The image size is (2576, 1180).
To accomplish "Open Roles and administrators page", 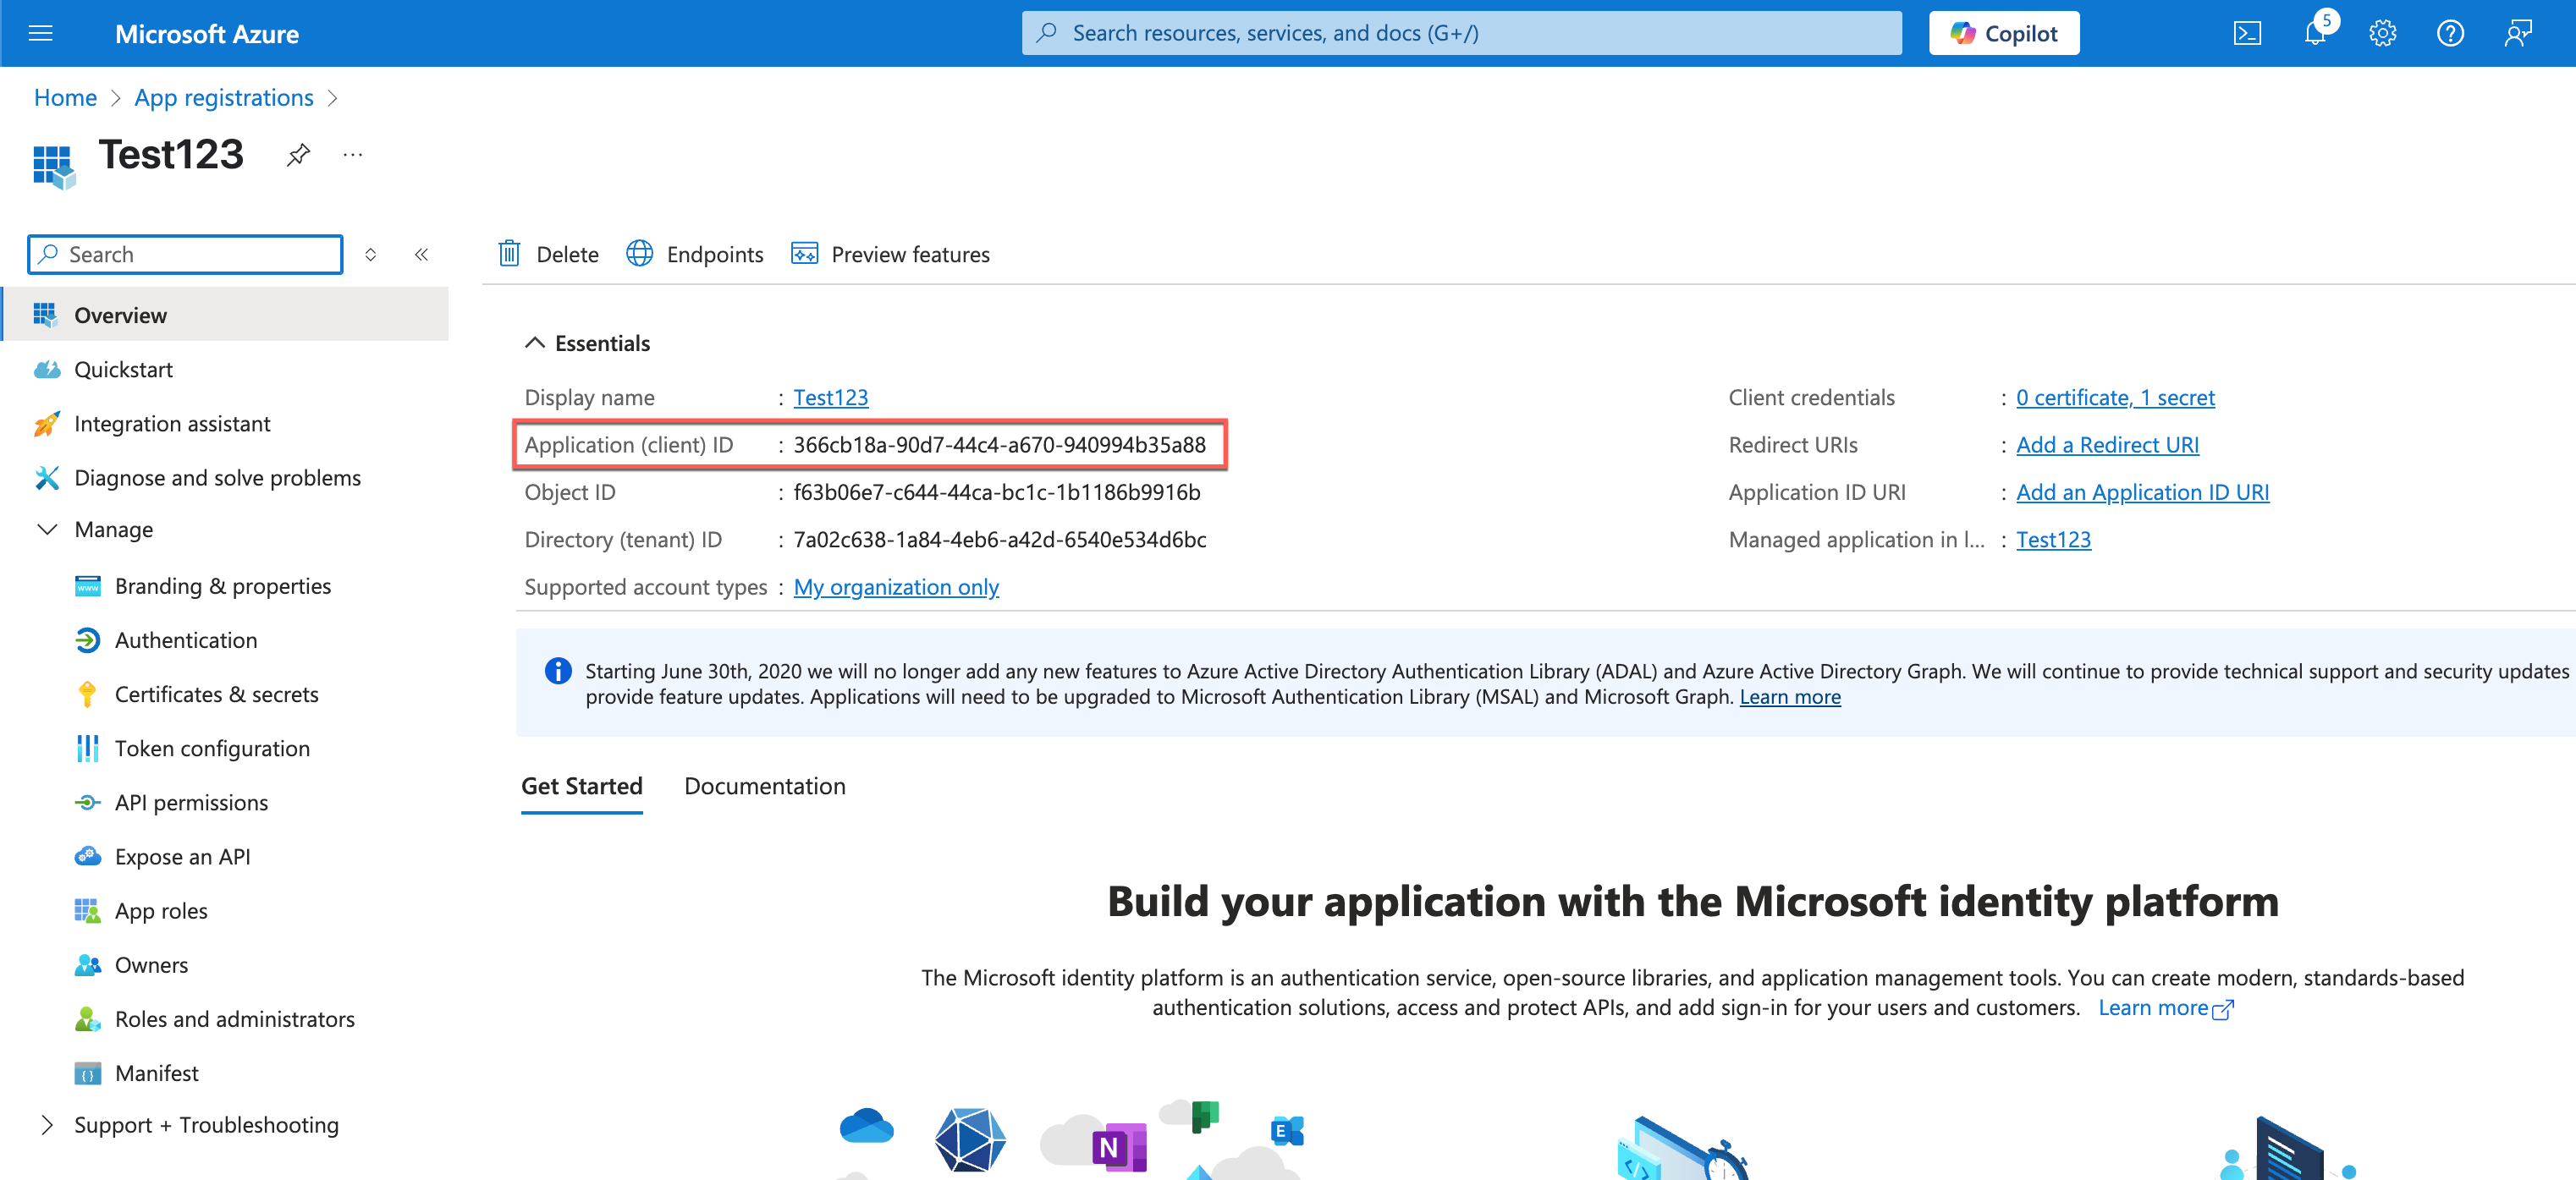I will [x=234, y=1019].
